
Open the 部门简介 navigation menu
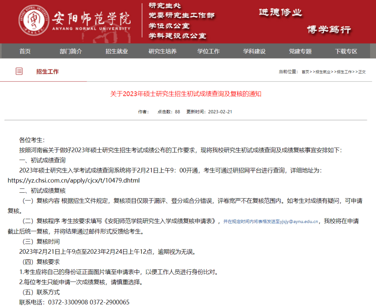71,51
